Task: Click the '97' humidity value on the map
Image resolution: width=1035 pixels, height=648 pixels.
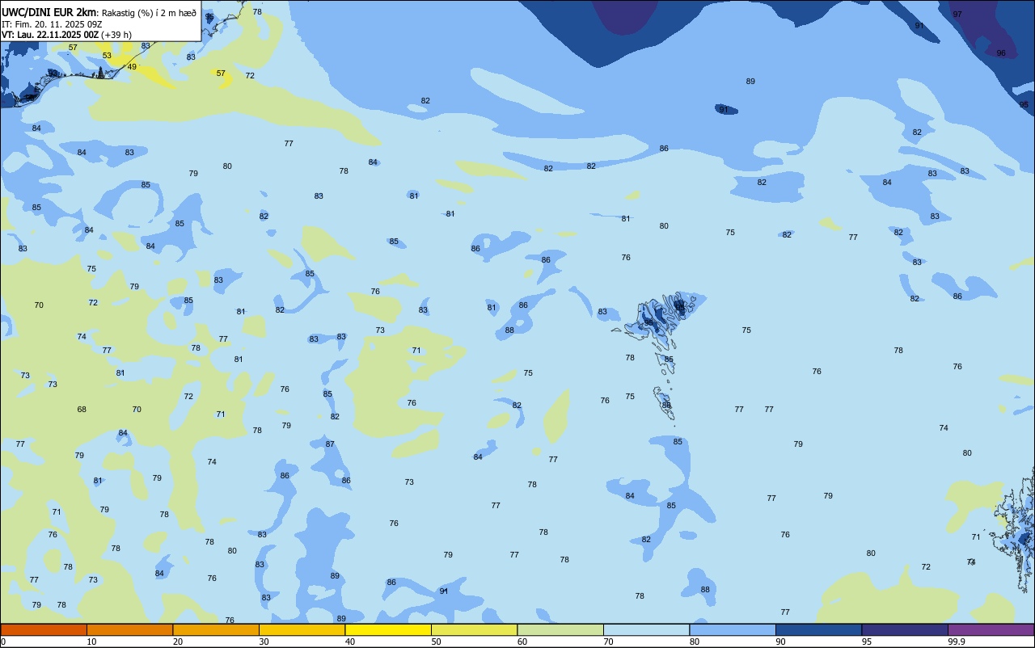Action: tap(957, 15)
